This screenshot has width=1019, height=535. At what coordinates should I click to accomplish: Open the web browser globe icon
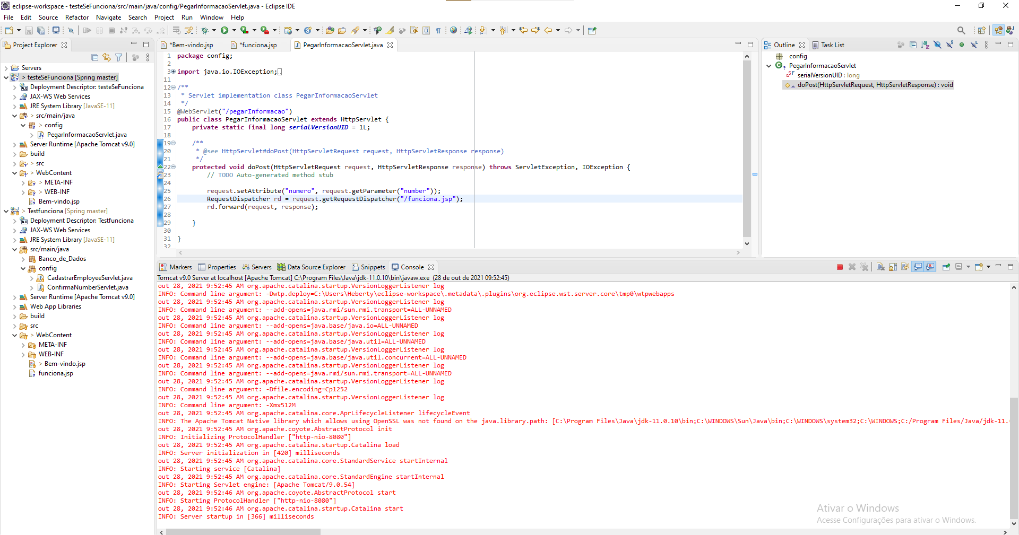click(453, 30)
